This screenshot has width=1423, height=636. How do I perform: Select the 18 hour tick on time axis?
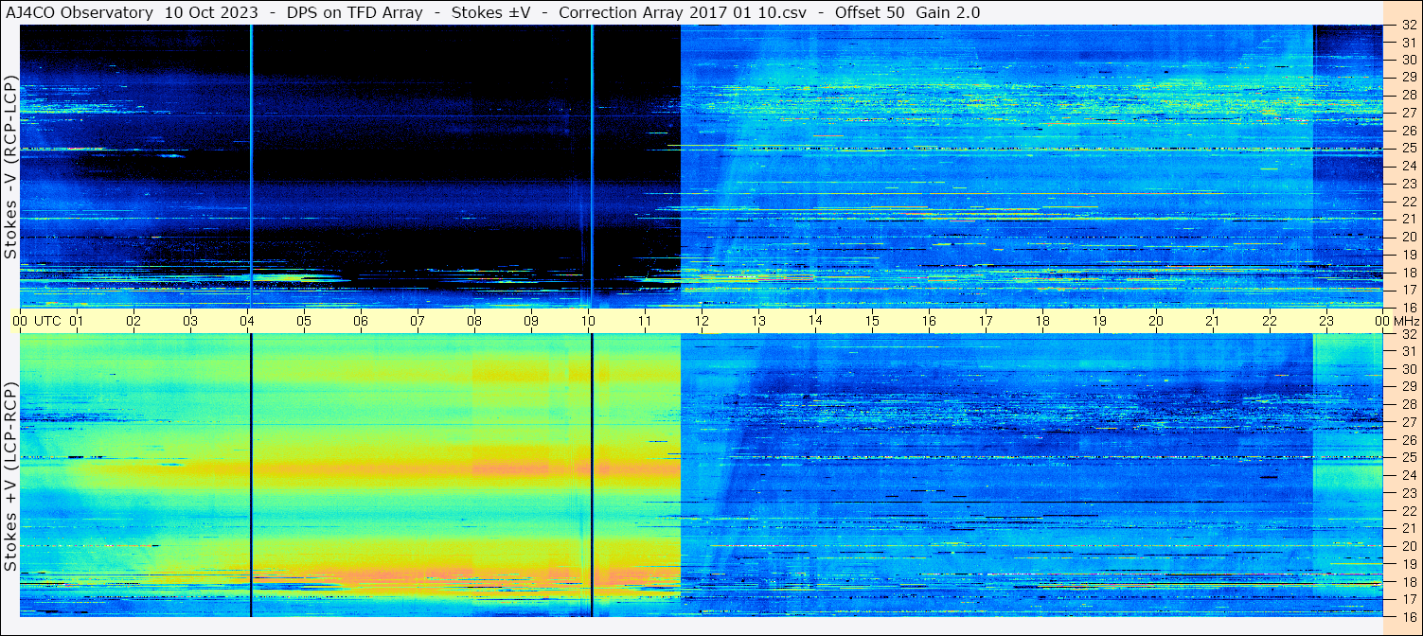pos(1042,321)
